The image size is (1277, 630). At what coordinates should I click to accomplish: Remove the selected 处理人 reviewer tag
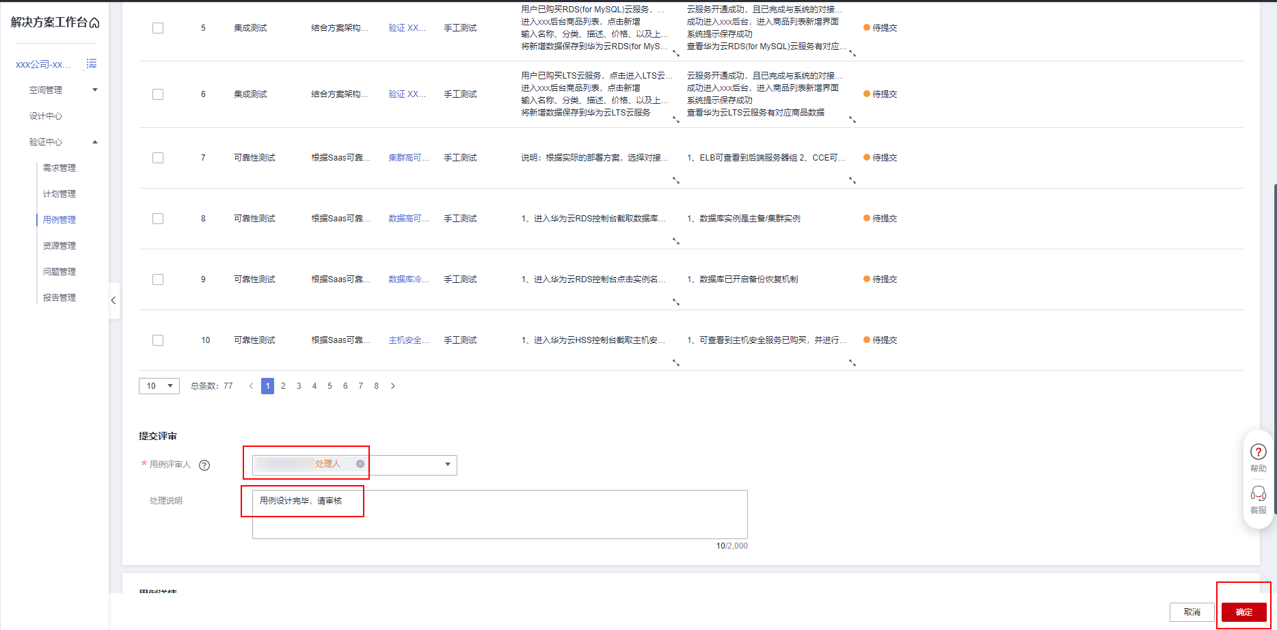pyautogui.click(x=360, y=464)
